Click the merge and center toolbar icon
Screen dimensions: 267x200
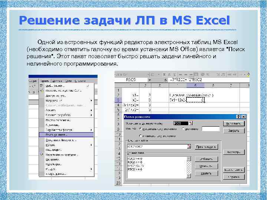pos(196,74)
